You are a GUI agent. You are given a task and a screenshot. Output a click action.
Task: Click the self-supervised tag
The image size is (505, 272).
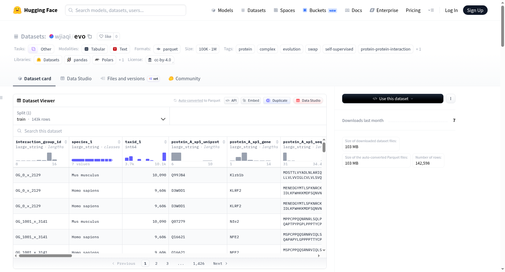point(339,49)
